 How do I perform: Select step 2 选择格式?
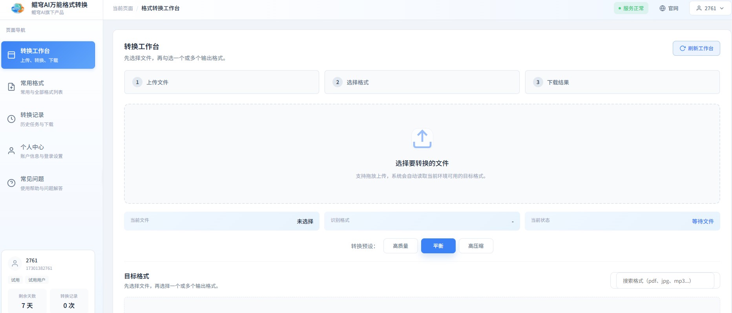[x=422, y=82]
